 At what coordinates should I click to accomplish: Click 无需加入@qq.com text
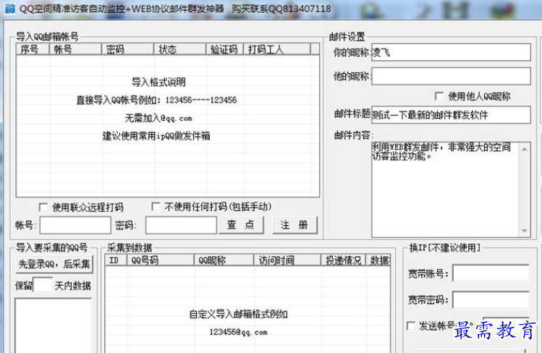pyautogui.click(x=158, y=119)
